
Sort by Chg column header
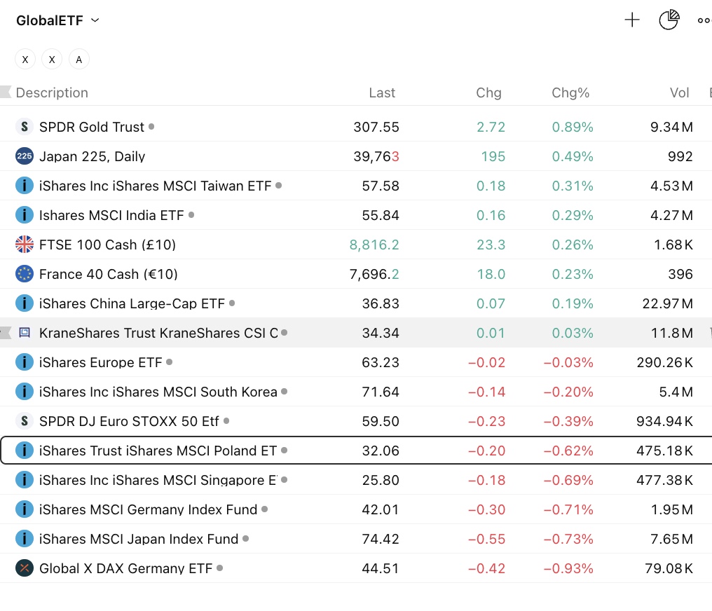click(488, 92)
